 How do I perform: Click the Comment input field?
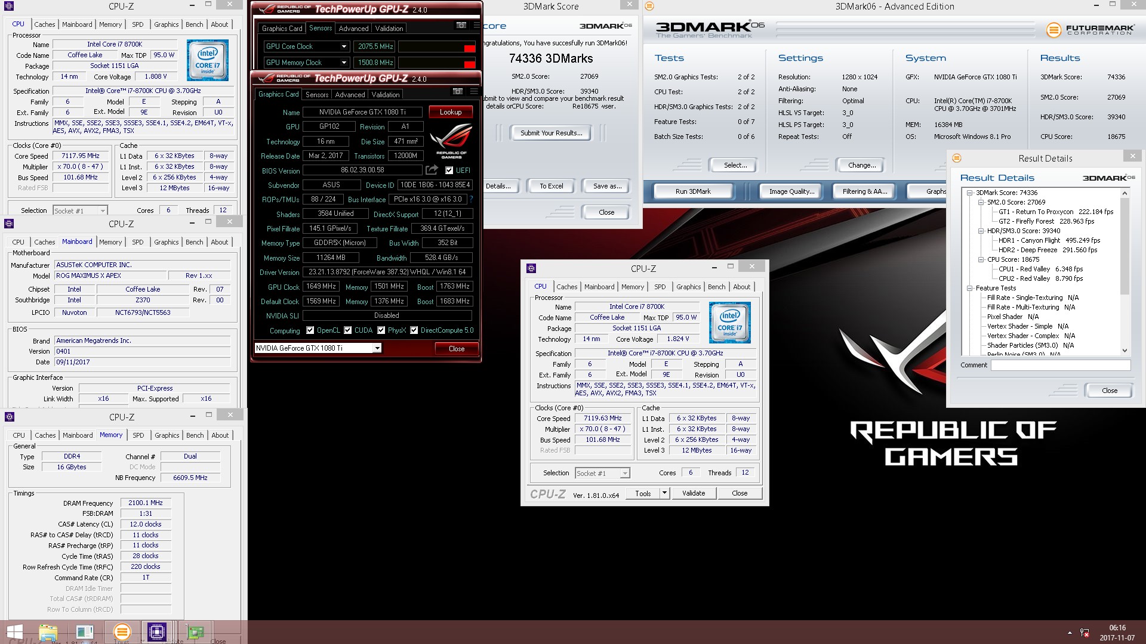[x=1061, y=365]
